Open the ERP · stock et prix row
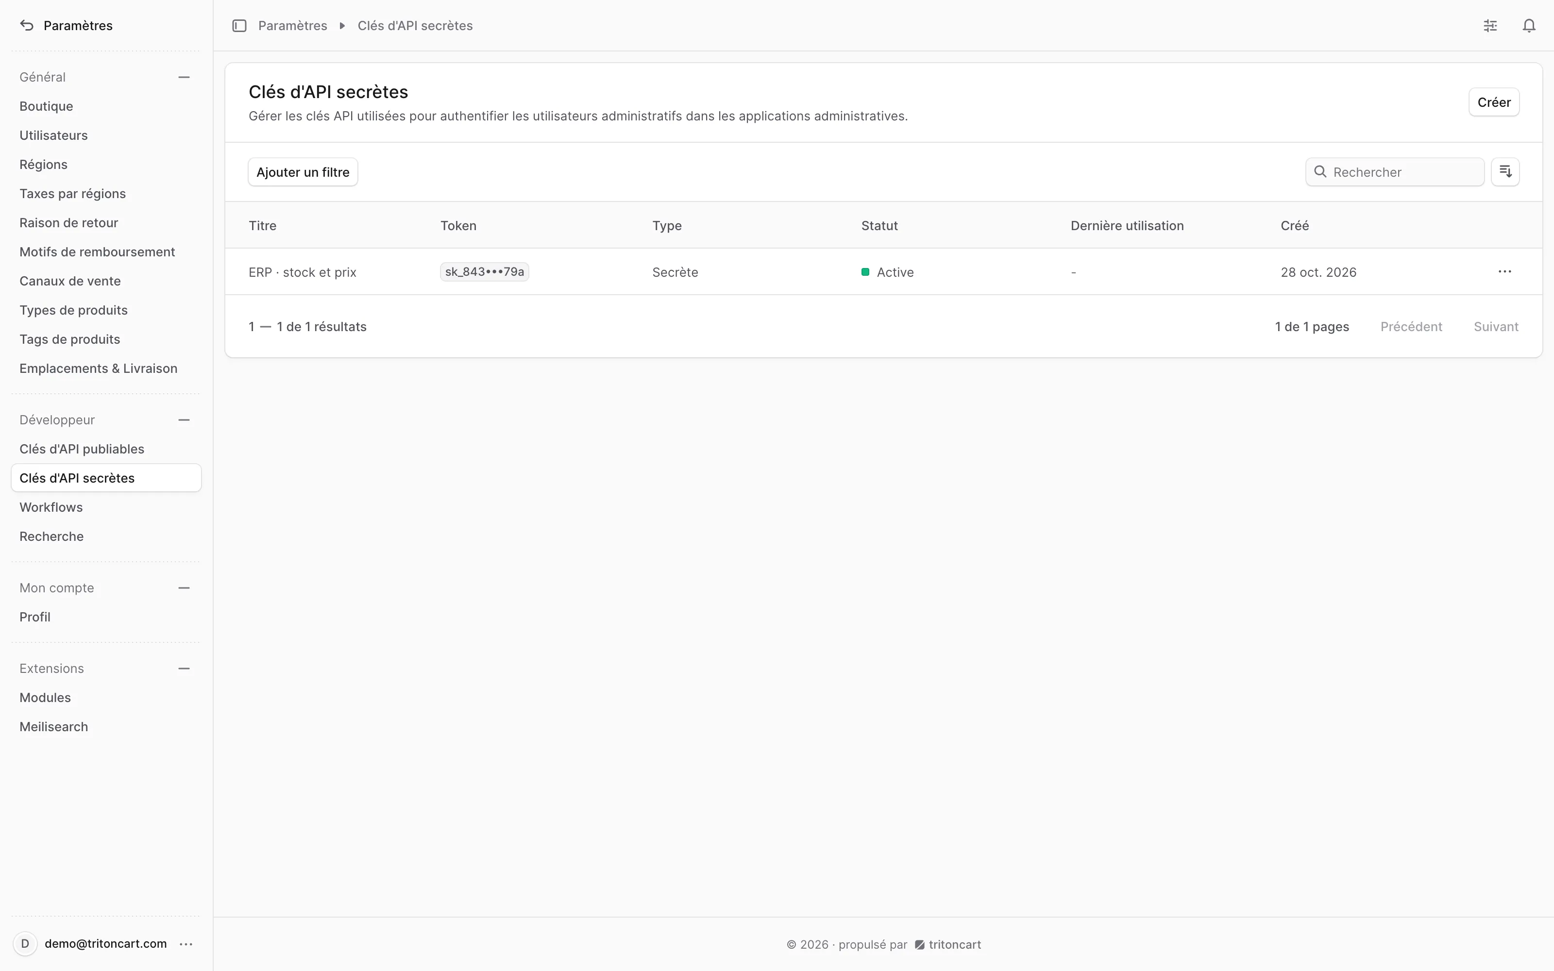 [884, 272]
